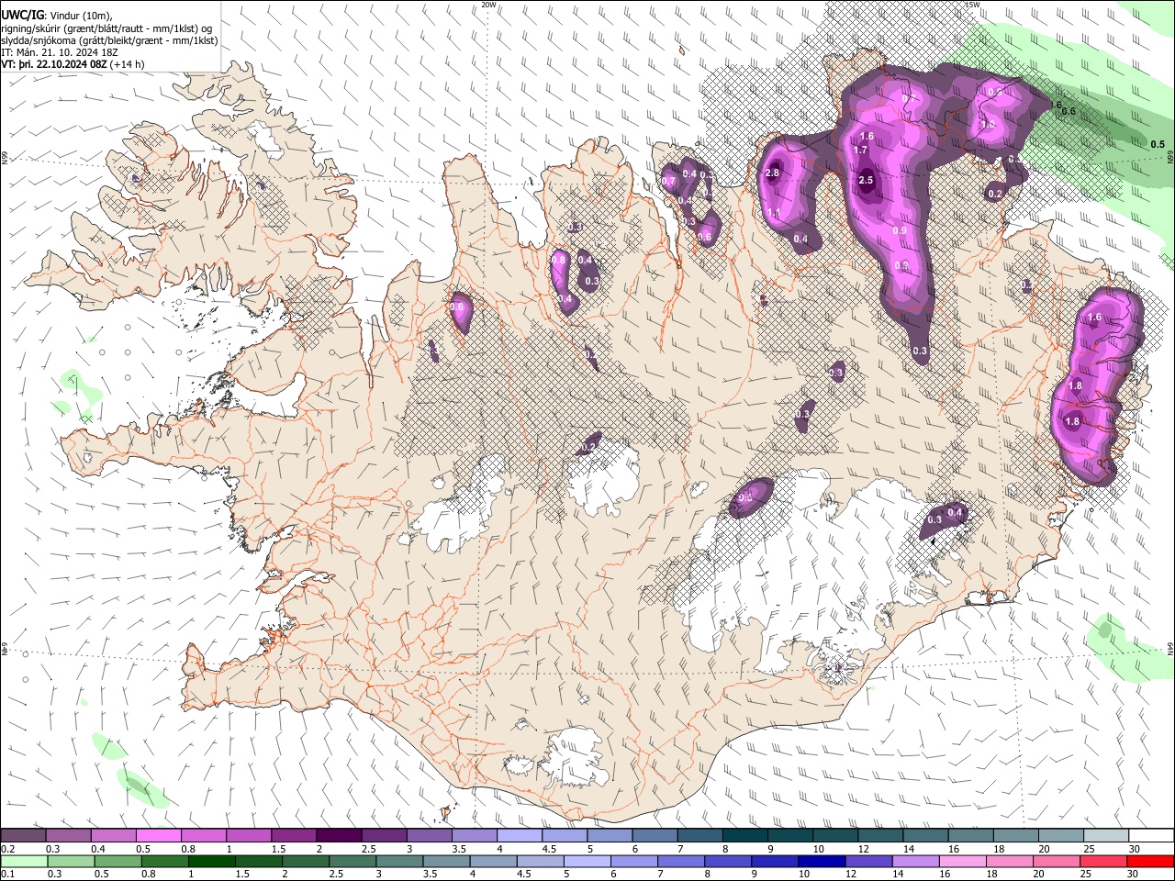Pick the rain-scale swatch between 3 and 3.5
Viewport: 1175px width, 881px height.
coord(400,861)
